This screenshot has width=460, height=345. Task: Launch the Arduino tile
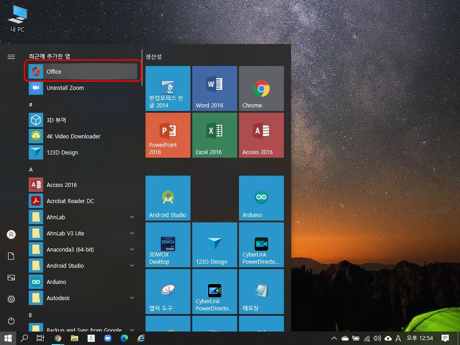pyautogui.click(x=261, y=198)
